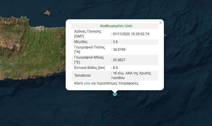Click the 'Μέγεθος' row label
This screenshot has width=212, height=126.
[x=81, y=42]
